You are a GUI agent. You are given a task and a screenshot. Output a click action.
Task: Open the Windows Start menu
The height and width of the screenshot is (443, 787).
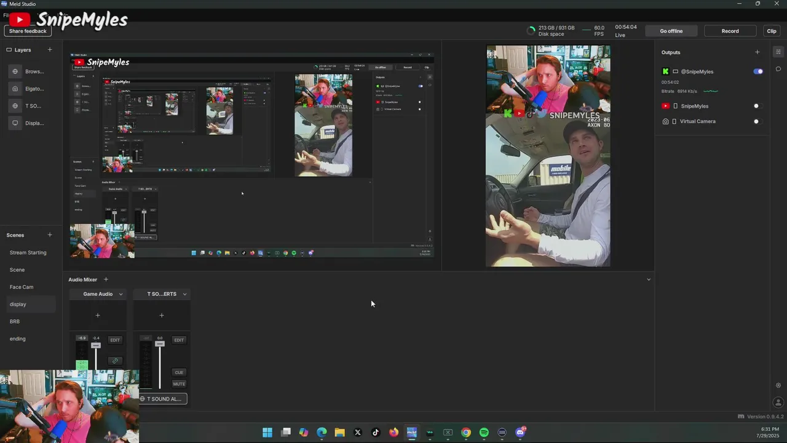click(x=267, y=433)
